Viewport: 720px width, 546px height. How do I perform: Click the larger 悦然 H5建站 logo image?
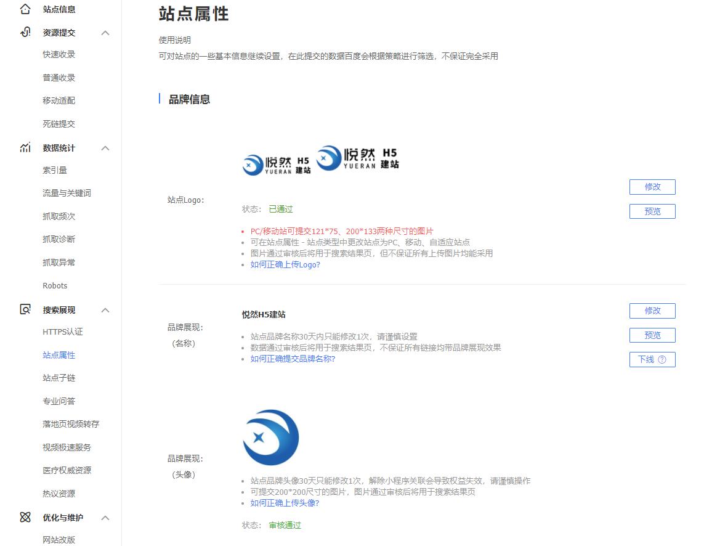click(x=358, y=158)
